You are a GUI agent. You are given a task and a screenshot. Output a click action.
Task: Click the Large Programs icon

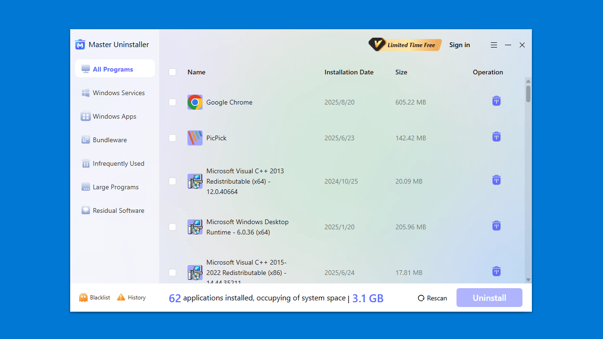point(86,187)
